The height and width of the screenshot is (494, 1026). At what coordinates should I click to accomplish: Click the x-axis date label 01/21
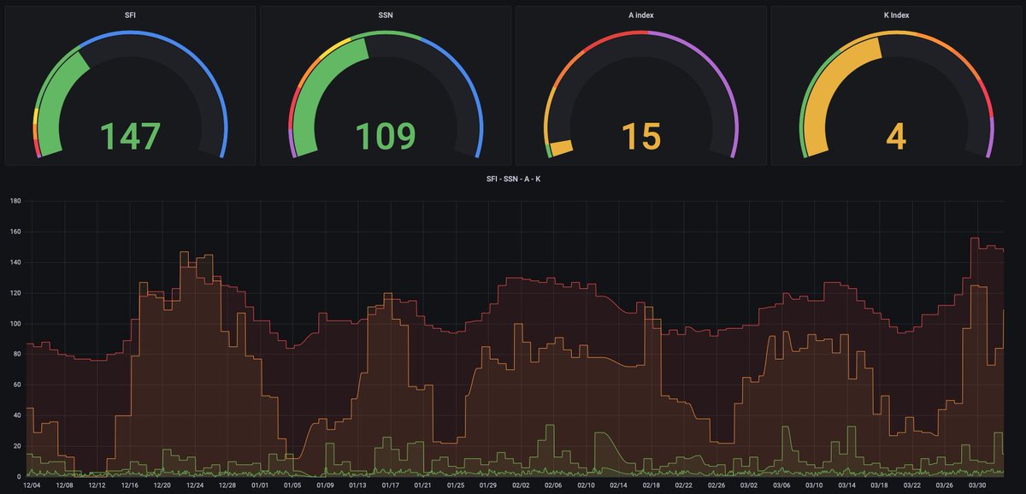422,485
